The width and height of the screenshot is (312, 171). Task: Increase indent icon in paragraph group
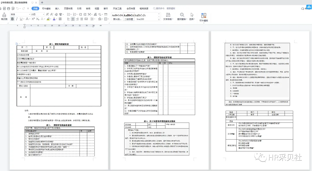(x=85, y=14)
